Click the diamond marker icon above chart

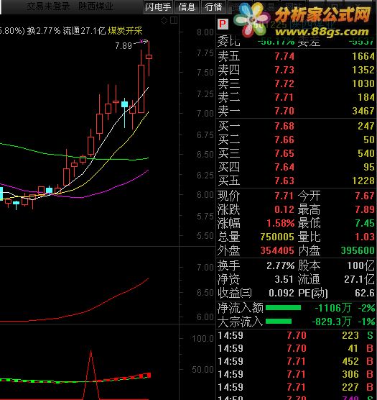(x=164, y=21)
